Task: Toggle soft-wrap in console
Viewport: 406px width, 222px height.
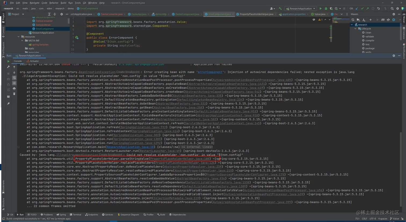Action: click(x=14, y=78)
